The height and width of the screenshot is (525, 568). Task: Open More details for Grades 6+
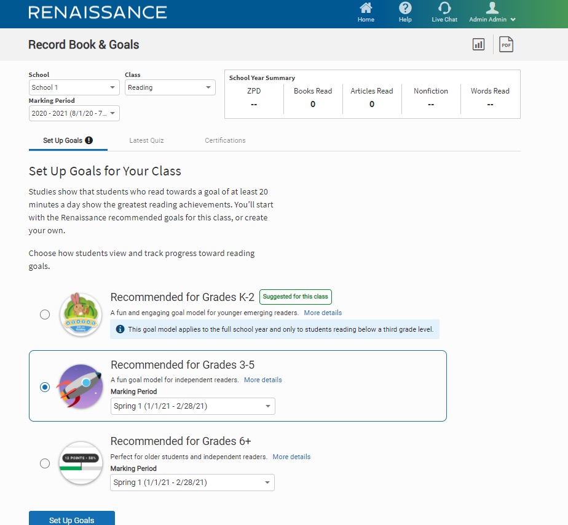(x=291, y=457)
